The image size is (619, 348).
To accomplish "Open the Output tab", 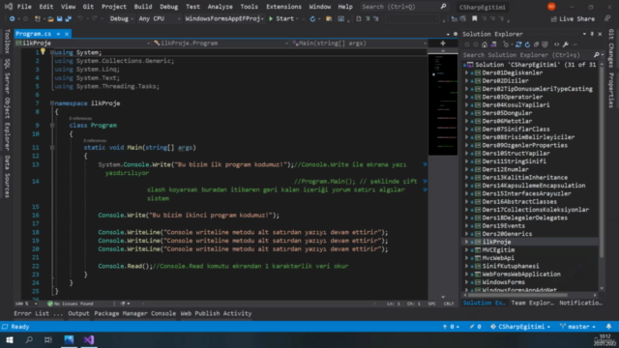I will pos(78,313).
